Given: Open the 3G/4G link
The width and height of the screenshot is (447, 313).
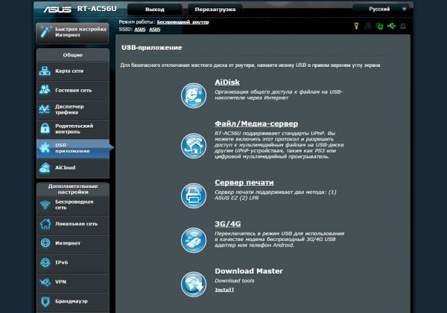Looking at the screenshot, I should click(227, 224).
